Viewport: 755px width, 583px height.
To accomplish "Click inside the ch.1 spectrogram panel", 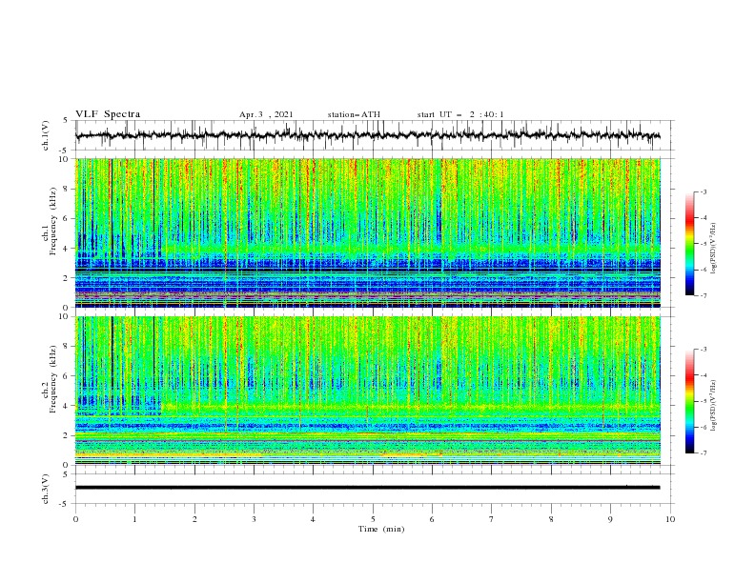I will [367, 232].
